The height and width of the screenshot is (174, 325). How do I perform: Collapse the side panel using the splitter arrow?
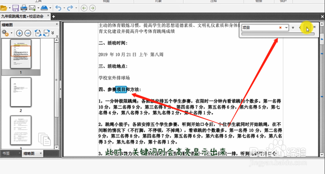point(60,89)
